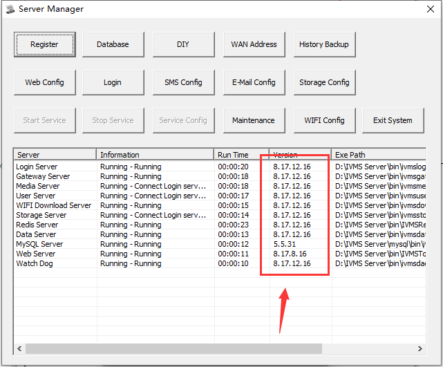
Task: Open Storage Config
Action: [x=324, y=82]
